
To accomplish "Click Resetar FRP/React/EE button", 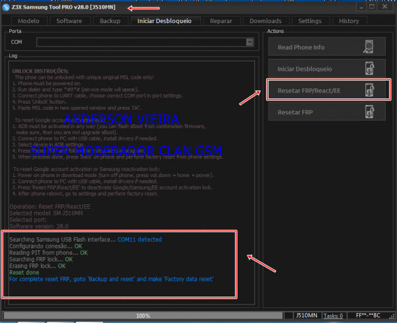I will pyautogui.click(x=327, y=90).
